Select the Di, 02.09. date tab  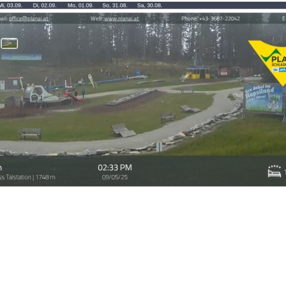45,6
